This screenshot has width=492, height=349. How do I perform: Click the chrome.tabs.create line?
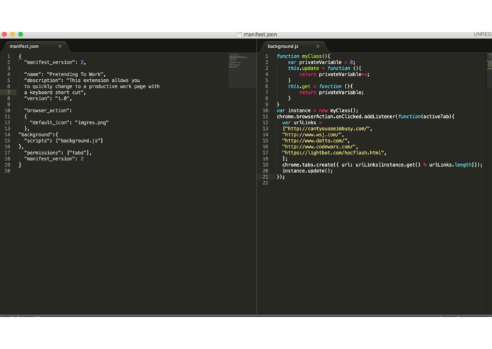(x=382, y=165)
